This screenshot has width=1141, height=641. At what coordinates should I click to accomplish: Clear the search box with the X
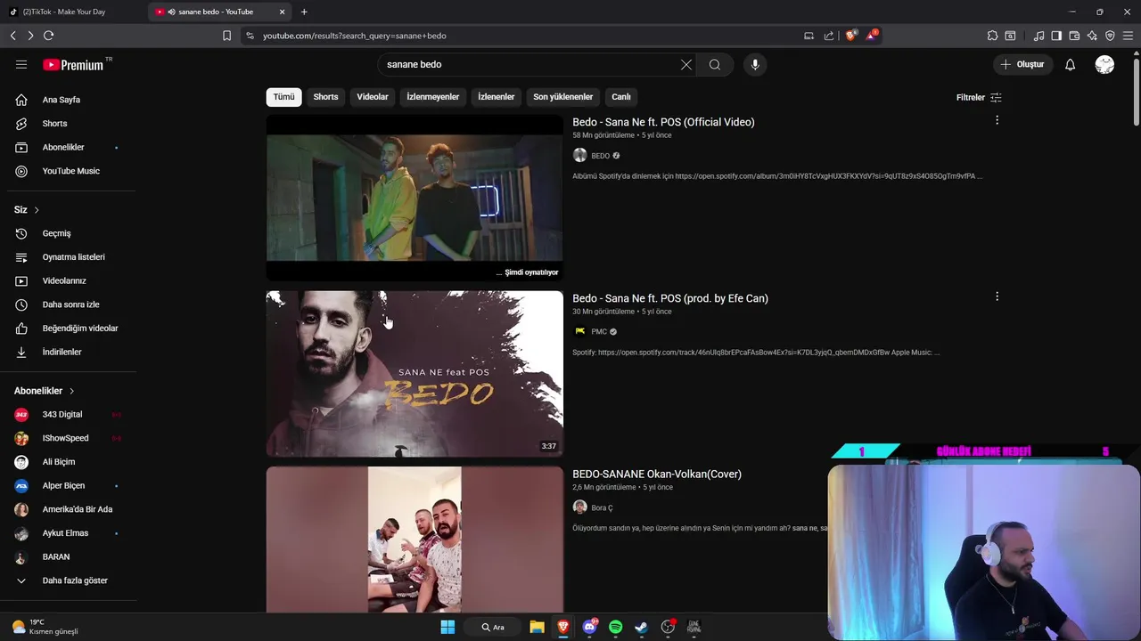(x=685, y=64)
